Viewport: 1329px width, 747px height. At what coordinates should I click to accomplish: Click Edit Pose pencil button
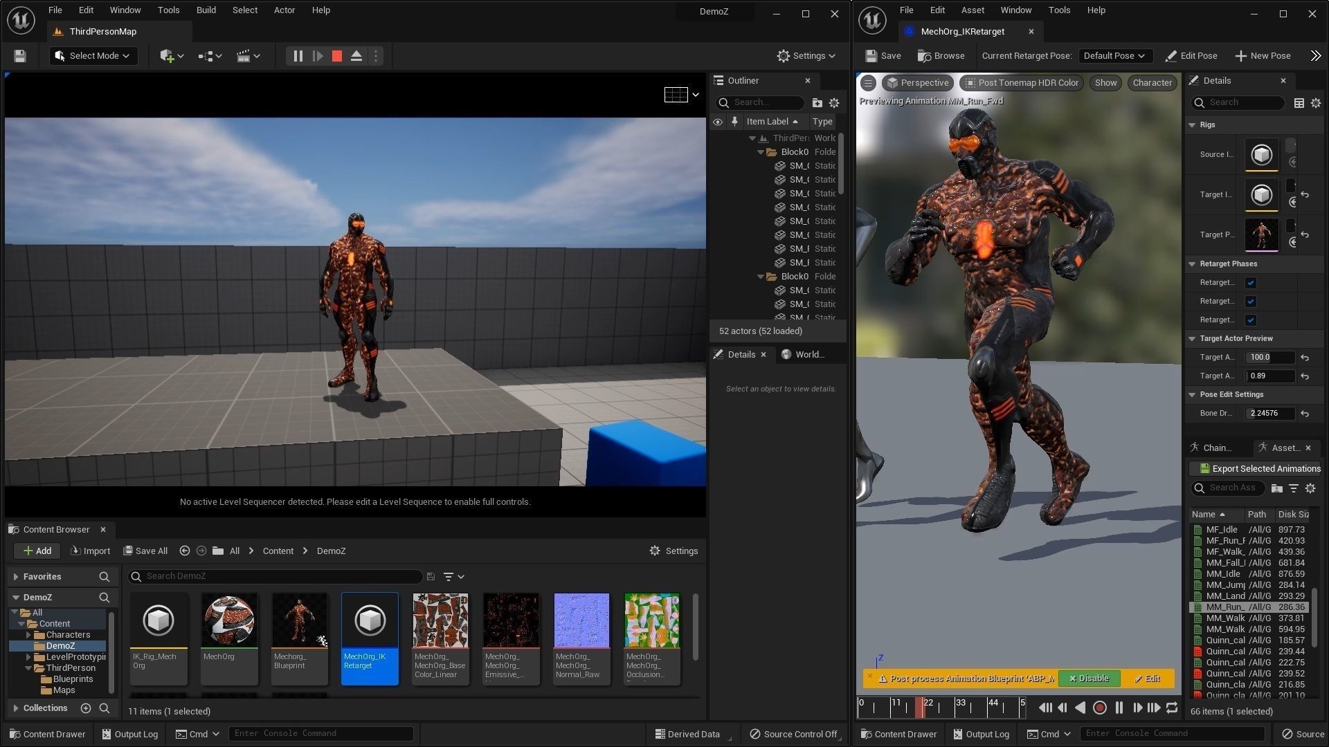(1191, 56)
